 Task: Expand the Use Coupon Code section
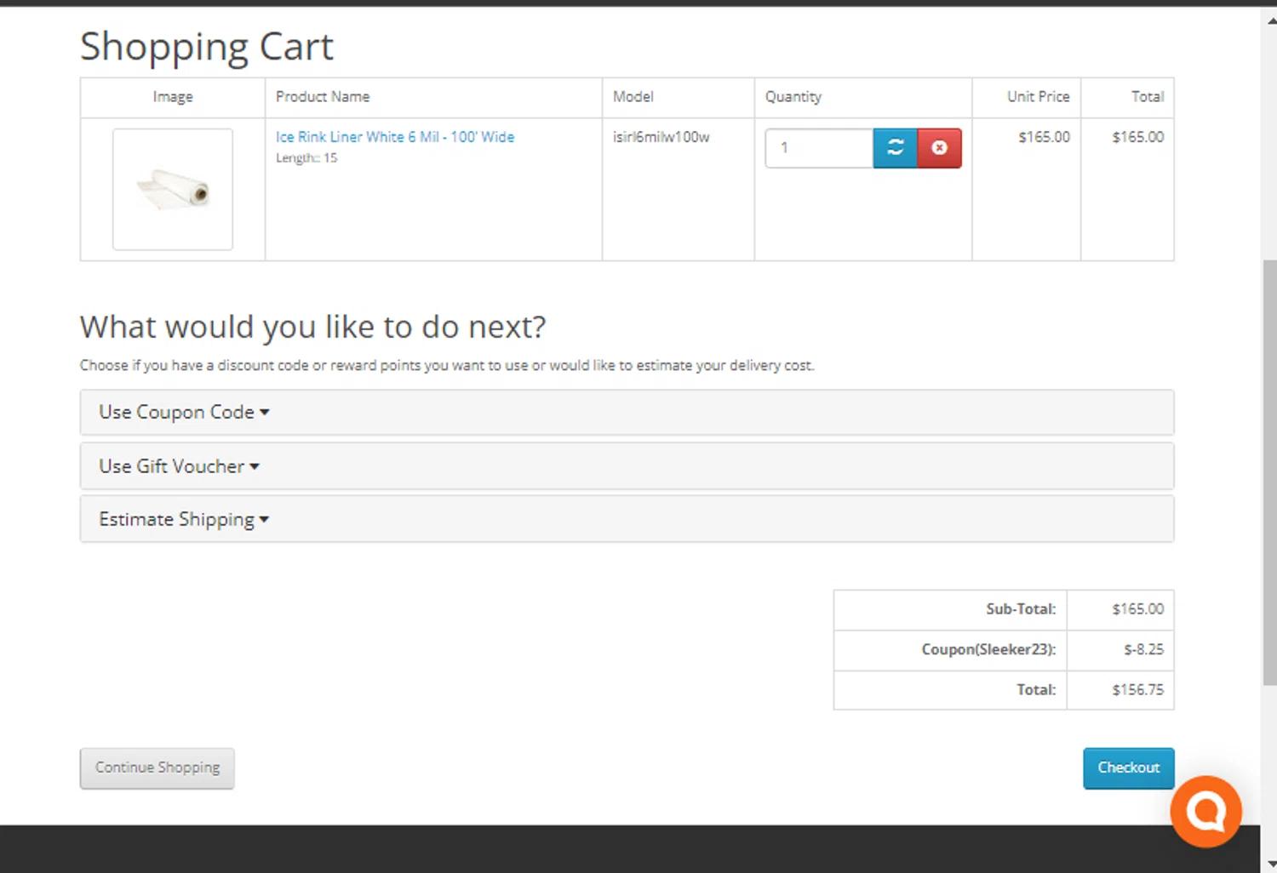pyautogui.click(x=184, y=413)
